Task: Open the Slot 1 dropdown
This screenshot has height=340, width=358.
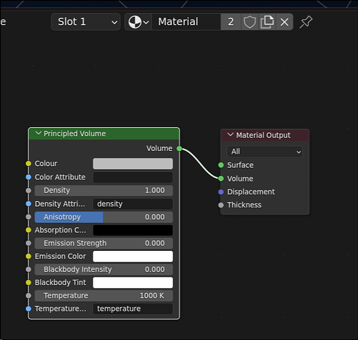Action: click(86, 22)
